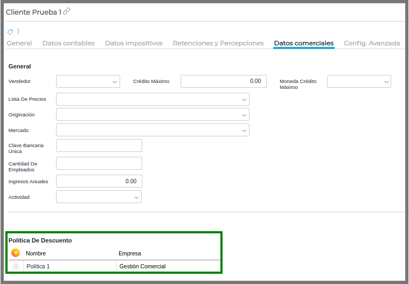Open the Vendedor dropdown
Viewport: 409px width, 284px height.
tap(88, 81)
